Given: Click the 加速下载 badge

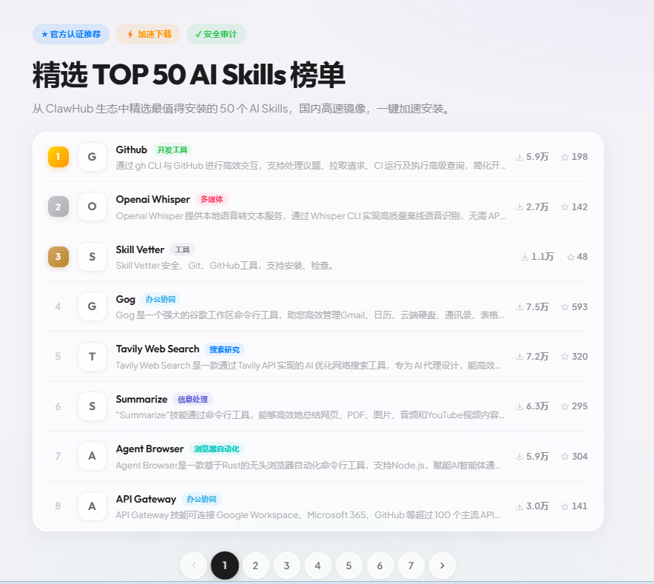Looking at the screenshot, I should (148, 34).
